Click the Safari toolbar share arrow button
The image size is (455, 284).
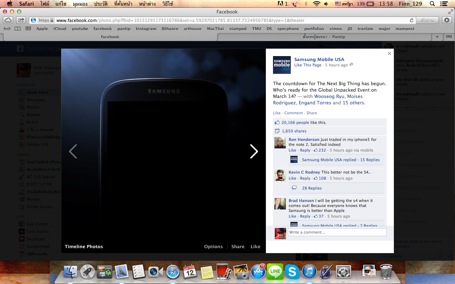(21, 20)
